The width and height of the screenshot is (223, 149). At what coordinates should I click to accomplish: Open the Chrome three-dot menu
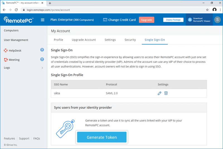220,10
